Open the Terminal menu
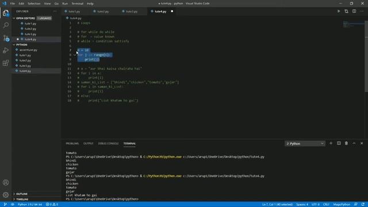 (78, 3)
